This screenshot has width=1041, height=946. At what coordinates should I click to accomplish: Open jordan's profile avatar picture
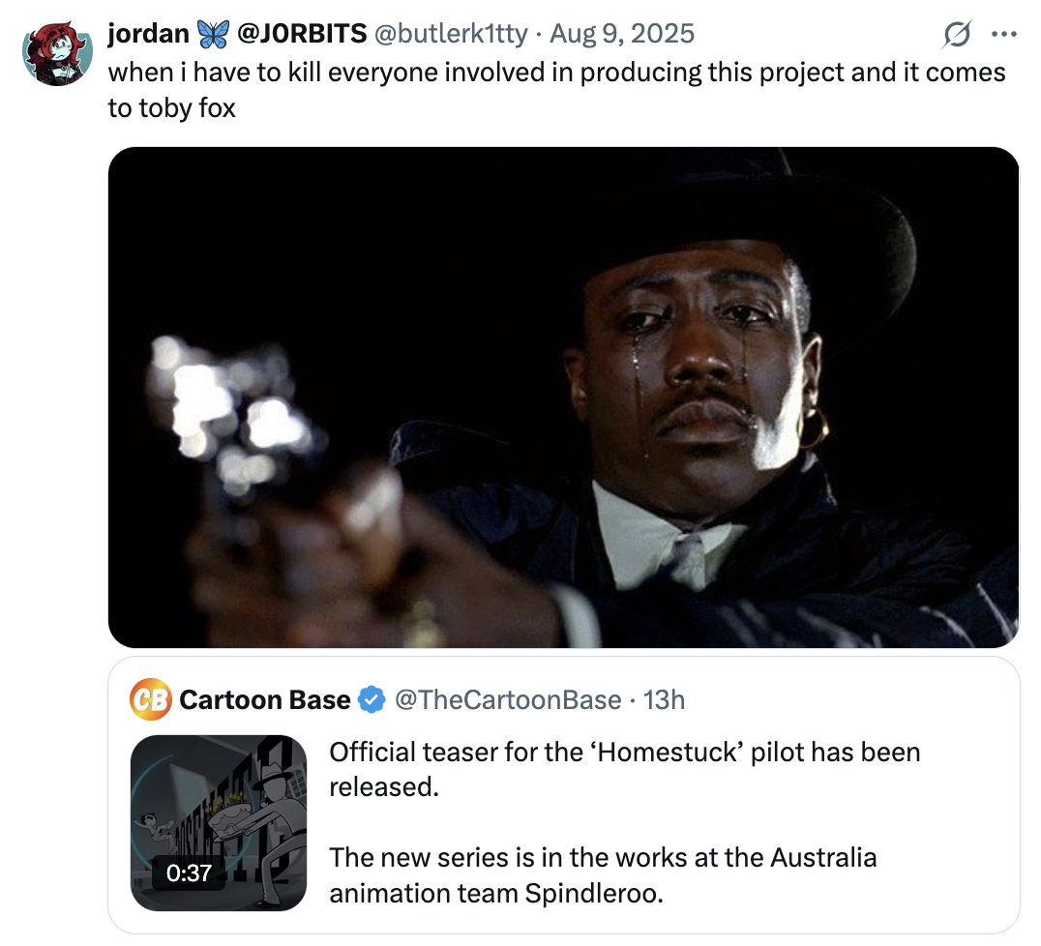[57, 55]
